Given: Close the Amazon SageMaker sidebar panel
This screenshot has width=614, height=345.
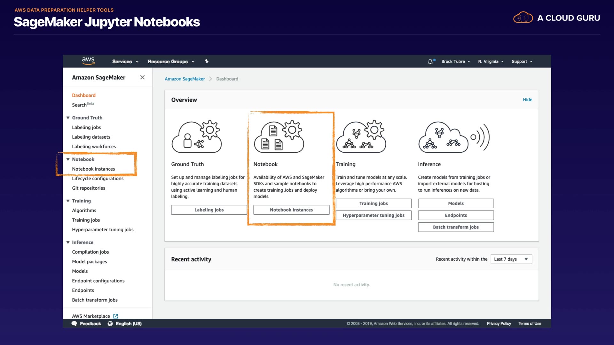Looking at the screenshot, I should (x=142, y=77).
